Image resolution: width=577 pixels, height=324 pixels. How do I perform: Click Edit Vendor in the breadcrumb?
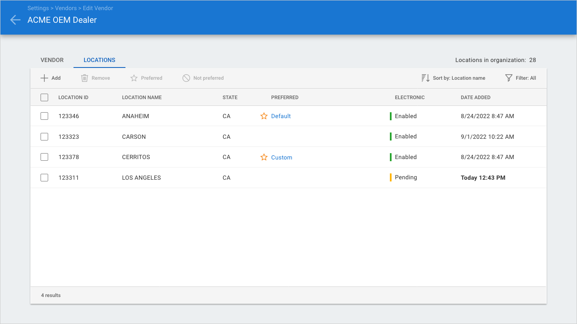pos(98,8)
